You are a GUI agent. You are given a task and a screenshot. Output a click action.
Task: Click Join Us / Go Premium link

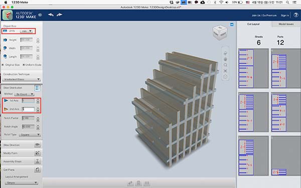coord(264,16)
